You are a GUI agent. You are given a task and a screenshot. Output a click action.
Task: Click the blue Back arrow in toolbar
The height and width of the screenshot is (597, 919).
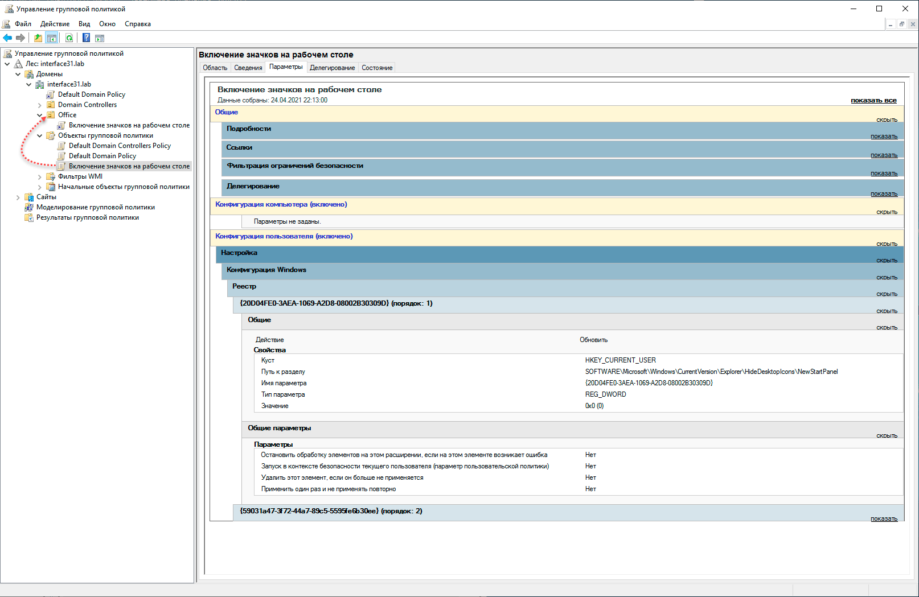7,38
